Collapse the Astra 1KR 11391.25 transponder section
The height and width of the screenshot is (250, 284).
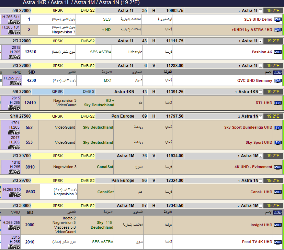[260, 92]
